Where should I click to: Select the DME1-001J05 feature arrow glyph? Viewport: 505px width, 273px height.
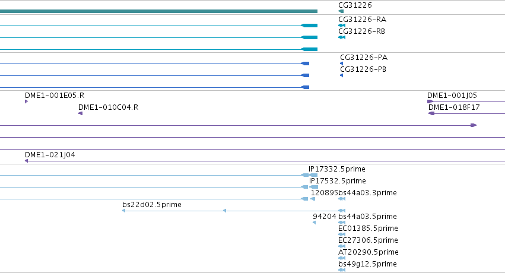point(430,101)
